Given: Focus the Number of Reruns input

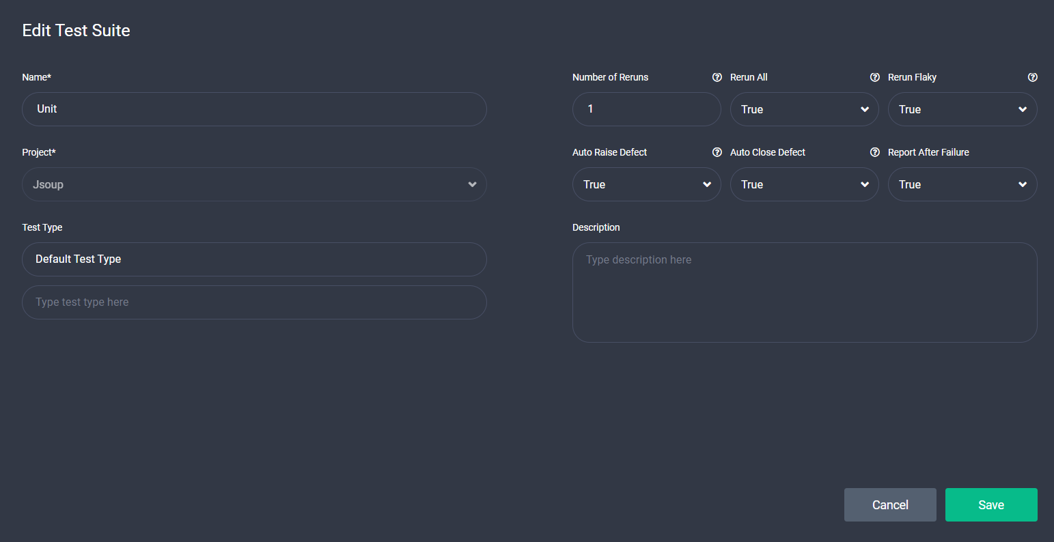Looking at the screenshot, I should pos(646,109).
